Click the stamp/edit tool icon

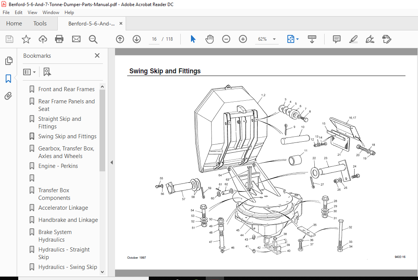click(x=386, y=39)
